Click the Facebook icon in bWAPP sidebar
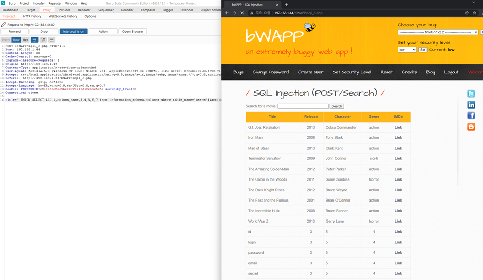Viewport: 483px width, 280px height. coord(471,115)
